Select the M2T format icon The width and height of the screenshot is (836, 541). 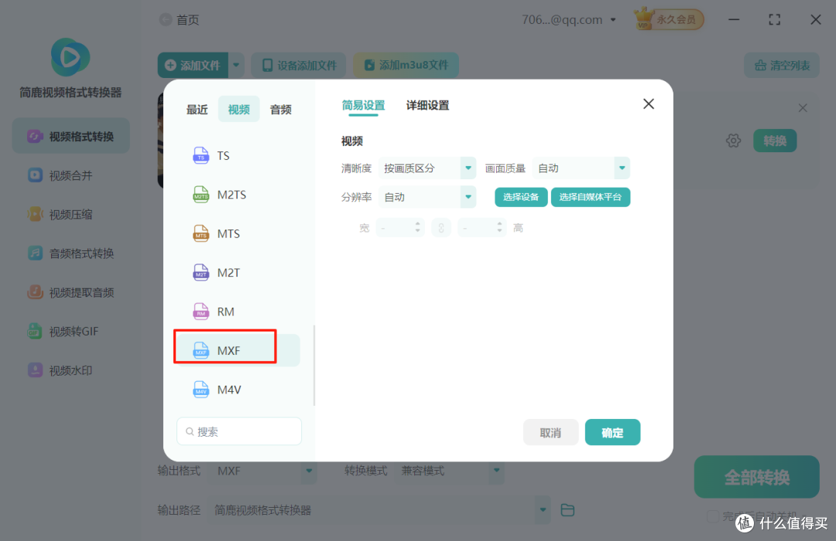[x=200, y=273]
